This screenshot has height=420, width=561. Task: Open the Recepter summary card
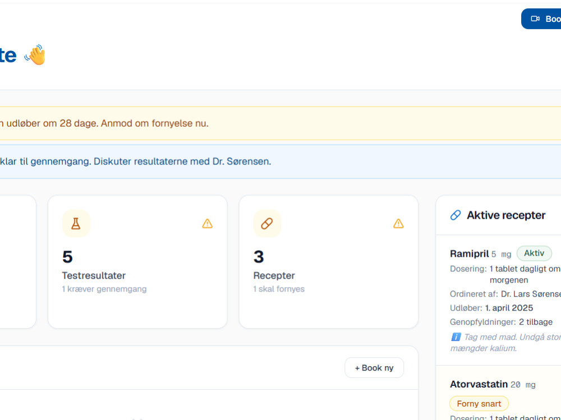(328, 261)
